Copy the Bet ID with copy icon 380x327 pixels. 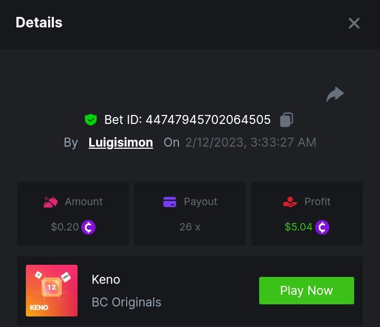287,120
